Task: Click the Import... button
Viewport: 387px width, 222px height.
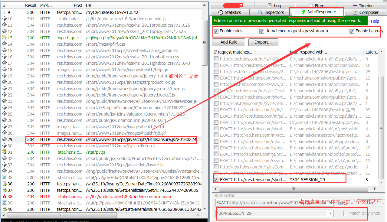Action: click(x=263, y=42)
